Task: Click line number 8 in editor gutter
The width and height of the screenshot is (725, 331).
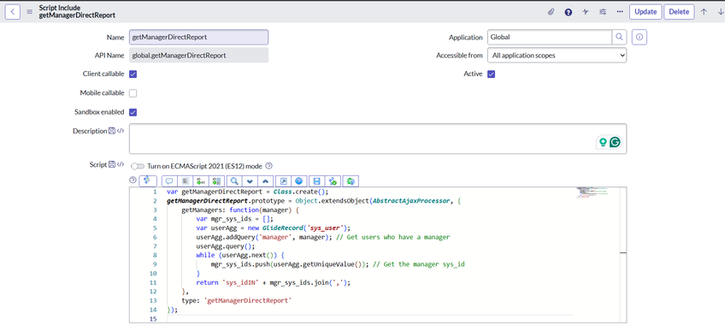Action: 155,255
